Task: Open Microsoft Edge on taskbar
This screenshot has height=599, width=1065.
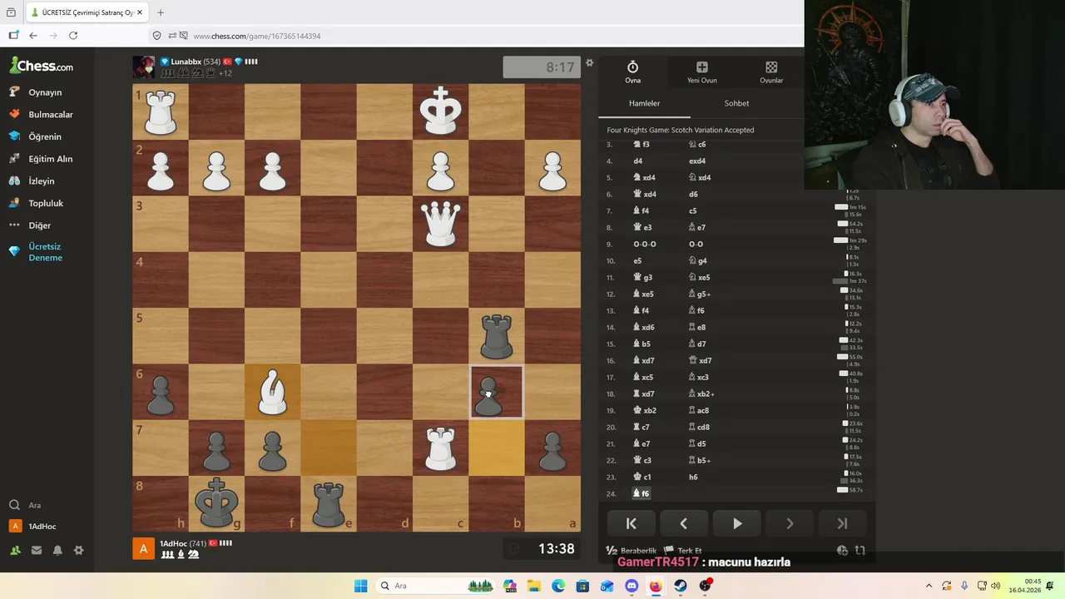Action: pos(558,586)
